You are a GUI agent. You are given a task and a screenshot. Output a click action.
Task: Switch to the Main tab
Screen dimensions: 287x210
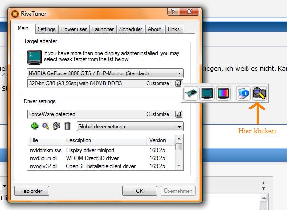[23, 28]
